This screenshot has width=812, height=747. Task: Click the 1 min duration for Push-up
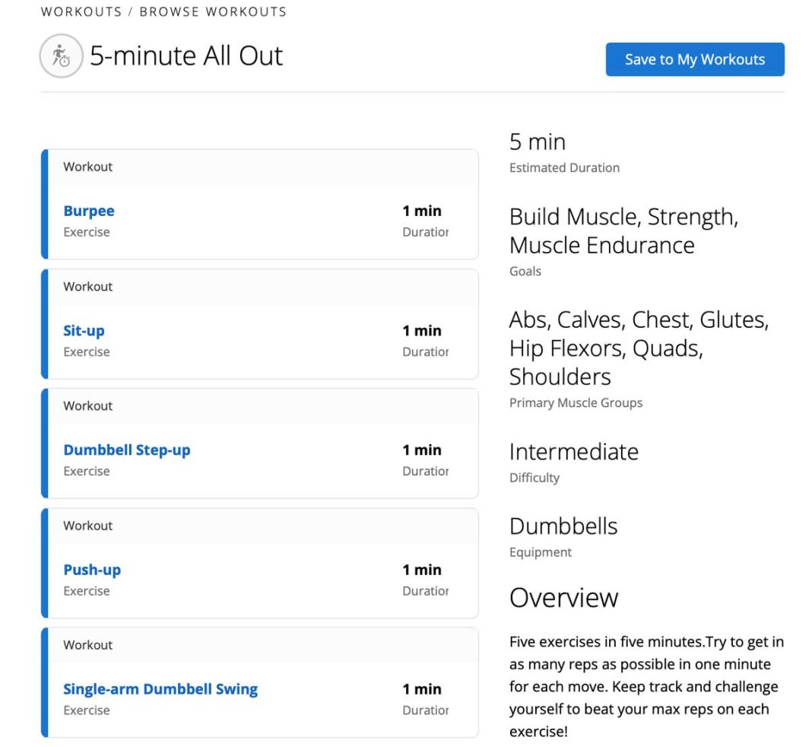[x=423, y=570]
